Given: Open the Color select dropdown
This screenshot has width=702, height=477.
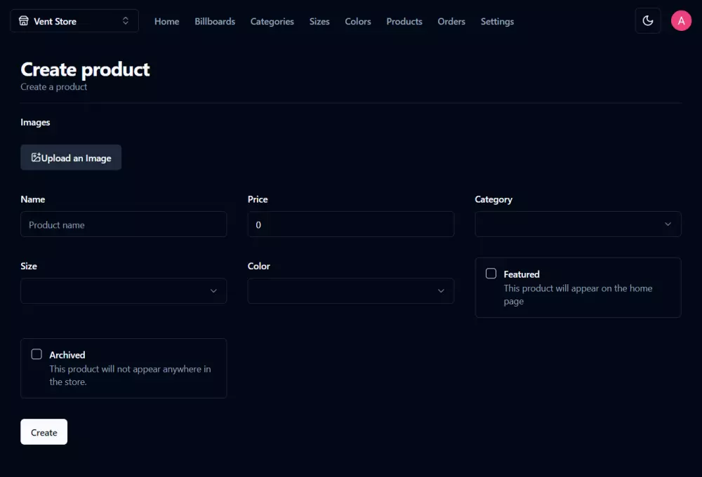Looking at the screenshot, I should [350, 291].
